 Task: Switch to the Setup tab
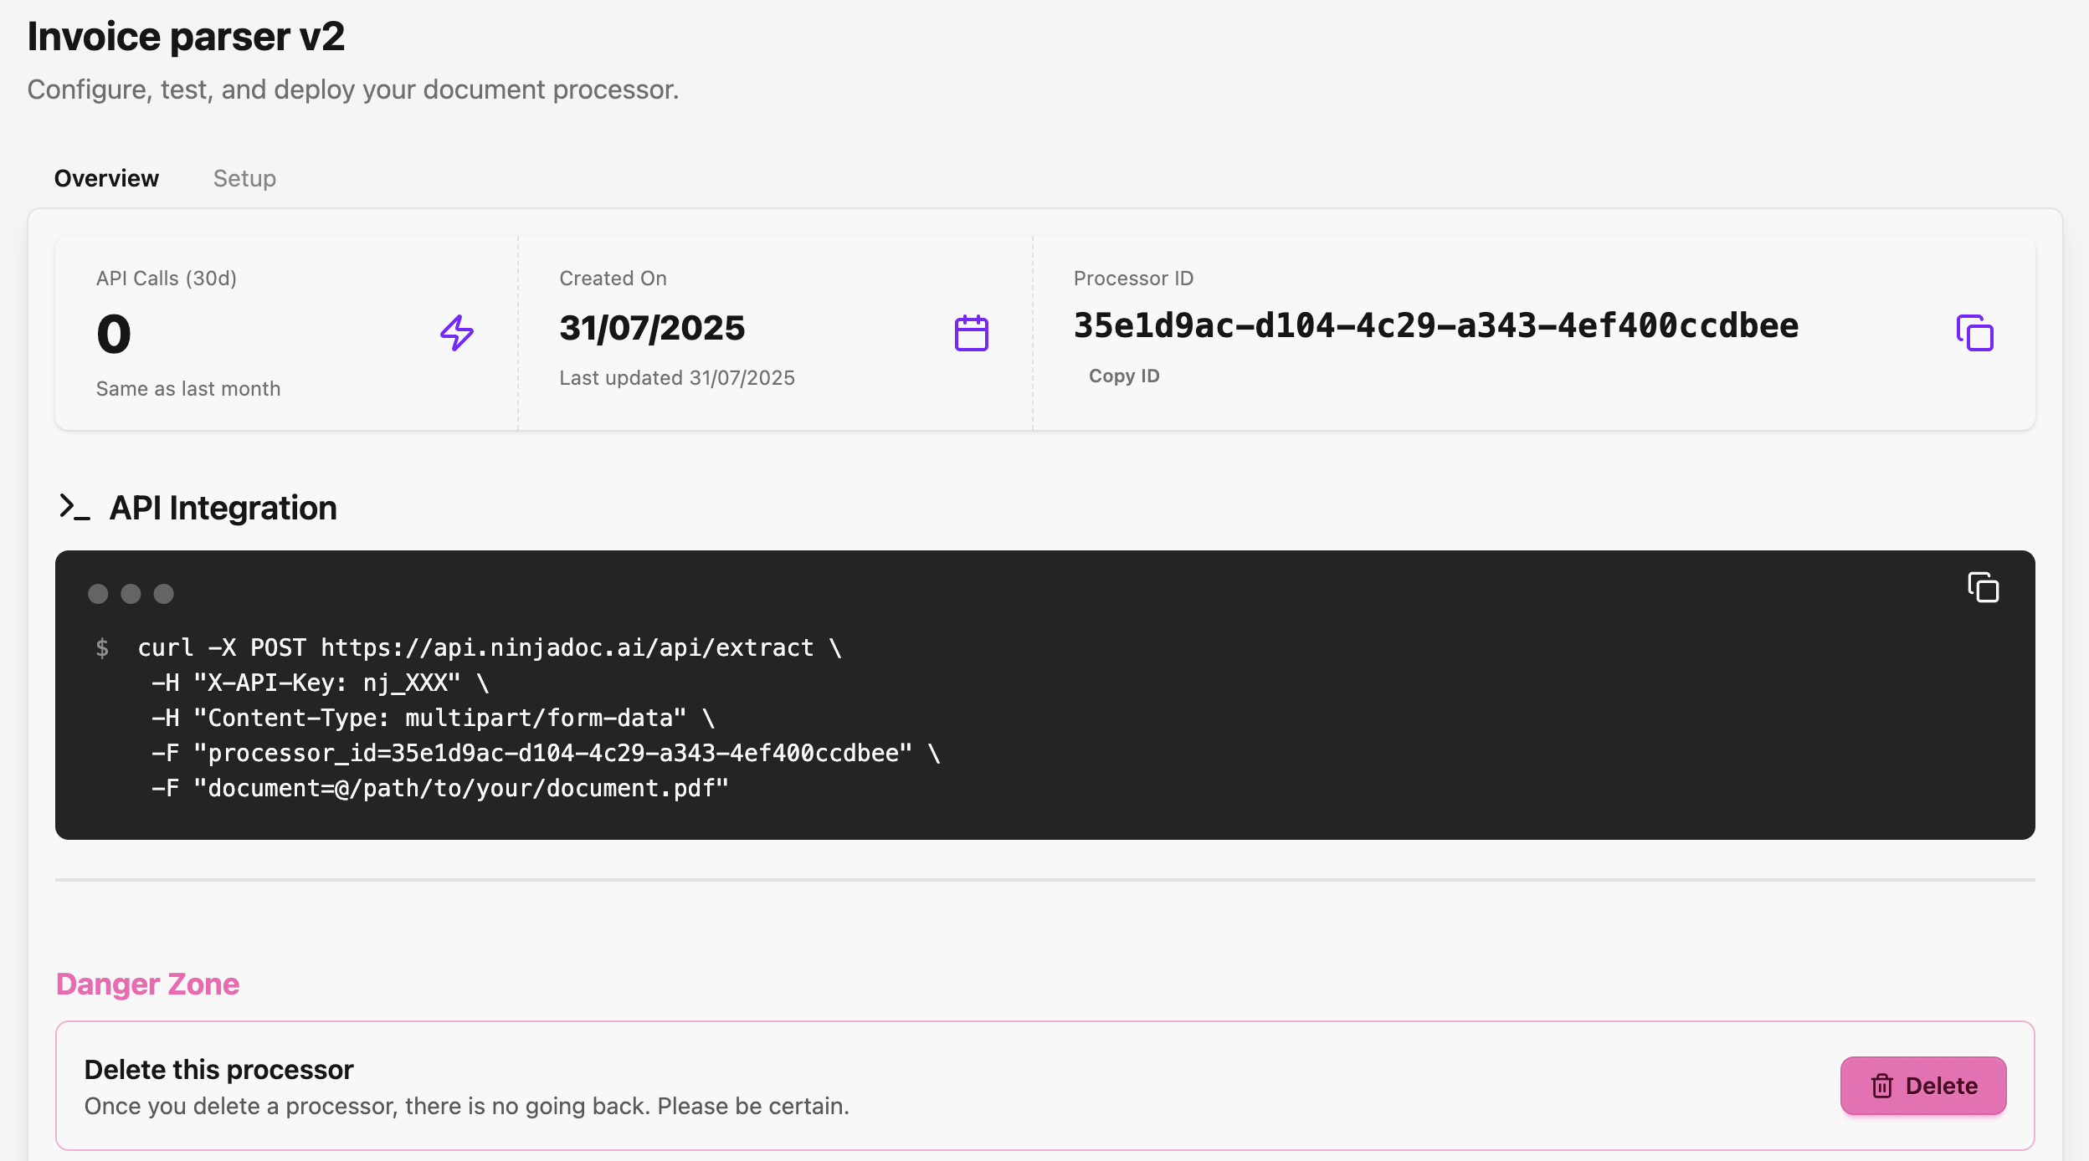244,178
